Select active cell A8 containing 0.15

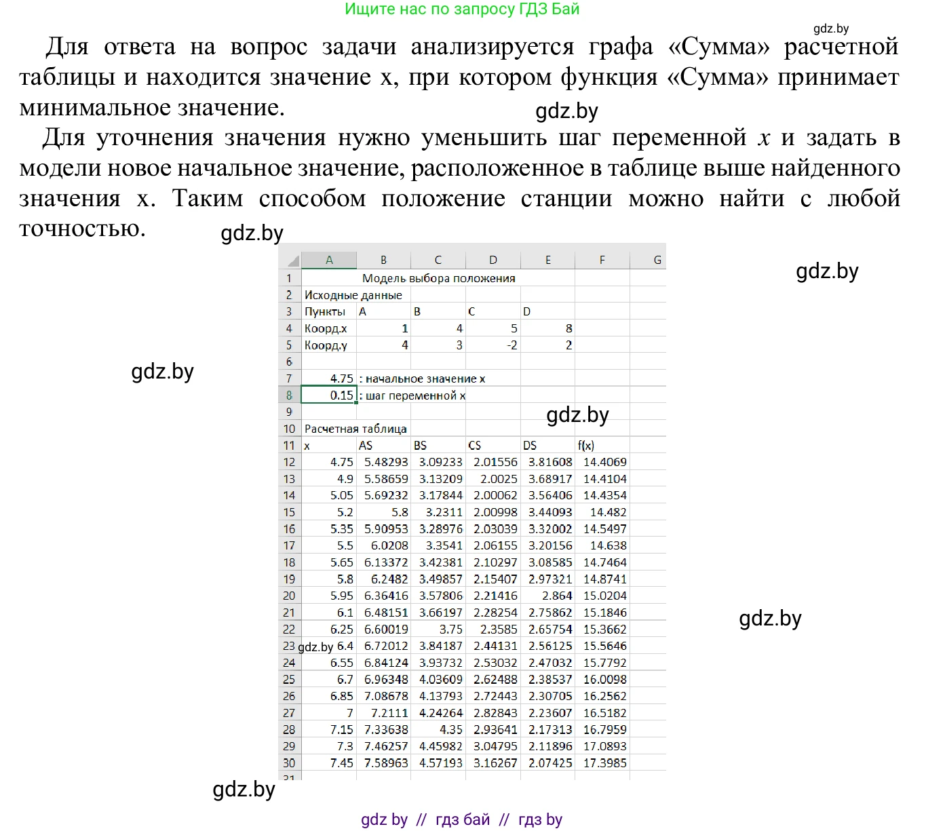coord(329,395)
